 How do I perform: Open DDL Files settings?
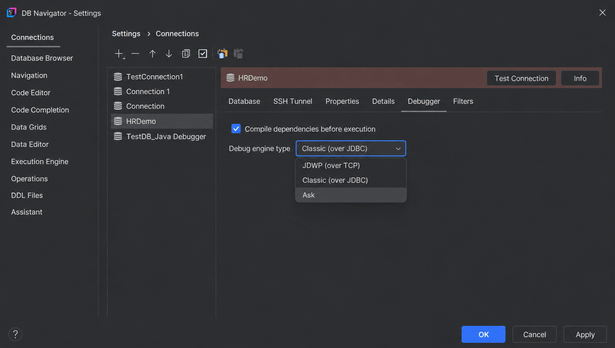tap(27, 195)
